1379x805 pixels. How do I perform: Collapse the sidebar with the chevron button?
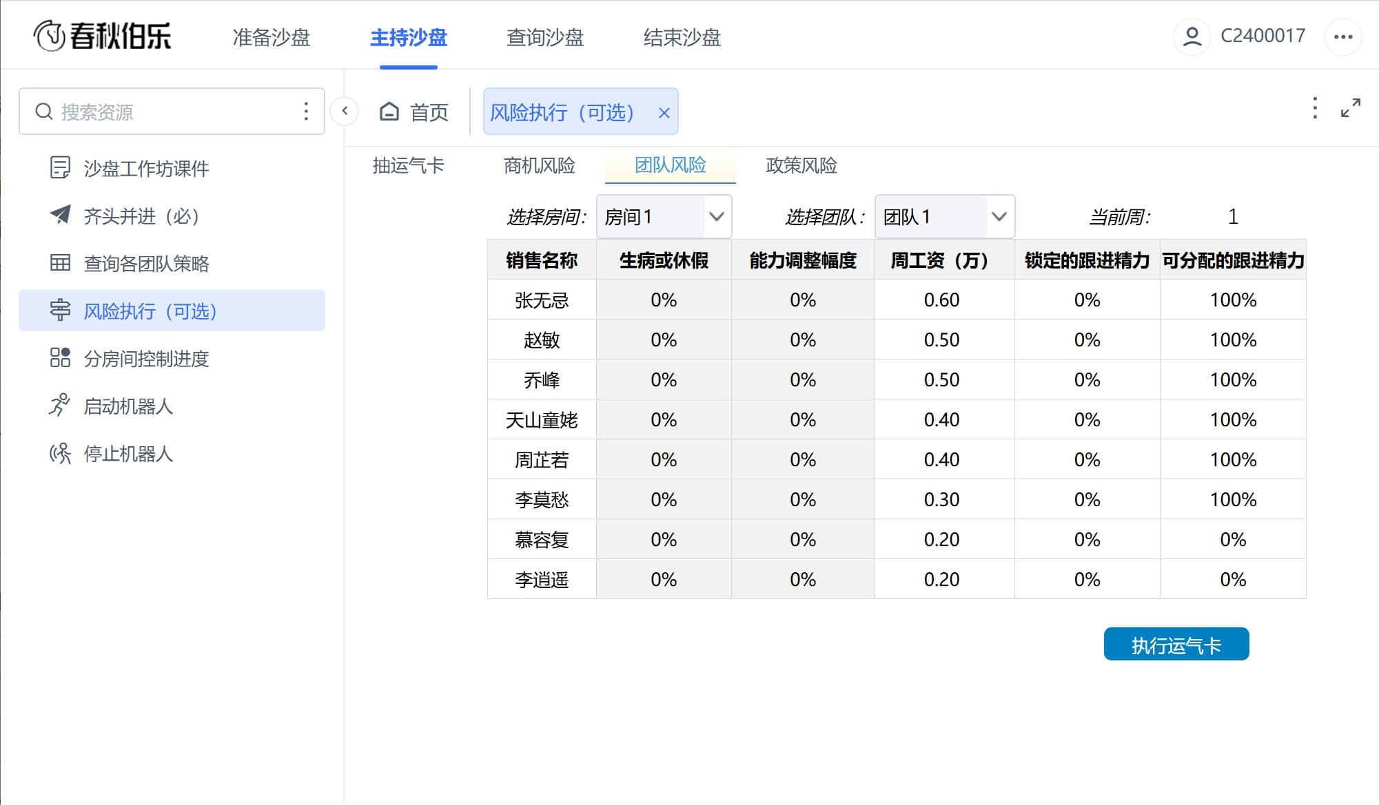(345, 111)
